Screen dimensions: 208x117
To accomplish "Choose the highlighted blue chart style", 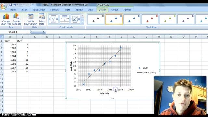I will [114, 19].
